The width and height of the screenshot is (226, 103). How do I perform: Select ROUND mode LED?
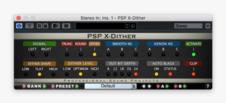[81, 54]
